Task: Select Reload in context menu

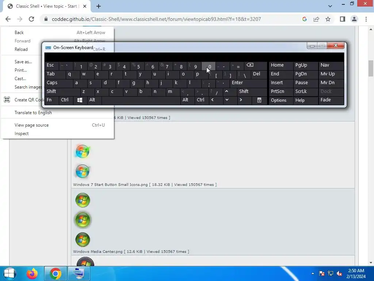Action: (x=22, y=49)
